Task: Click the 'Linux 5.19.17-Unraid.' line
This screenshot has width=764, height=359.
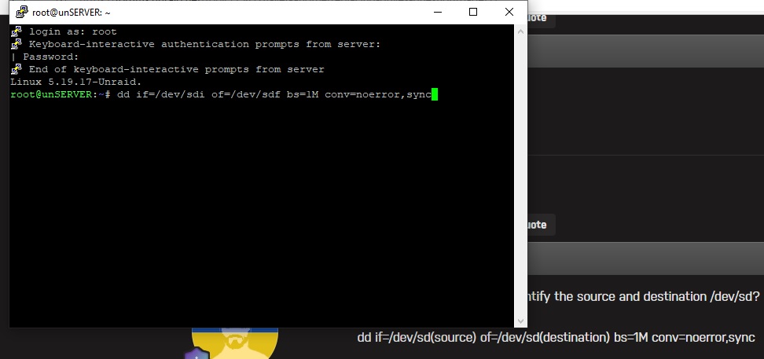Action: [x=75, y=82]
